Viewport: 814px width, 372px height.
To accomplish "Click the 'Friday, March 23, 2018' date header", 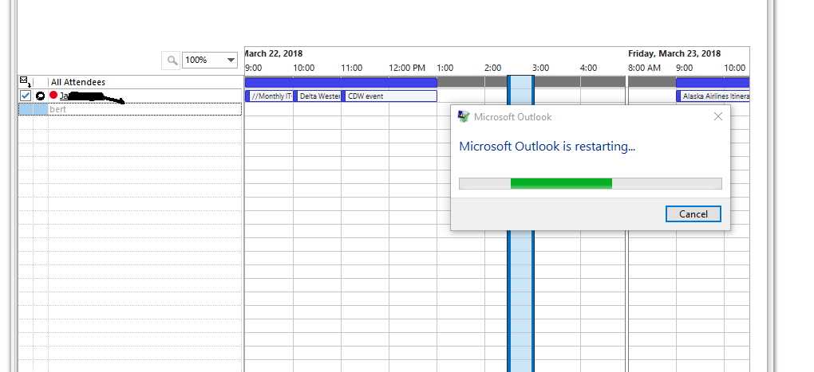I will (x=674, y=53).
